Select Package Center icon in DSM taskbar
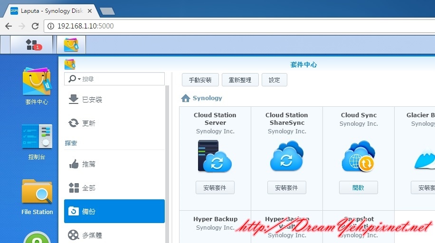 tap(71, 45)
